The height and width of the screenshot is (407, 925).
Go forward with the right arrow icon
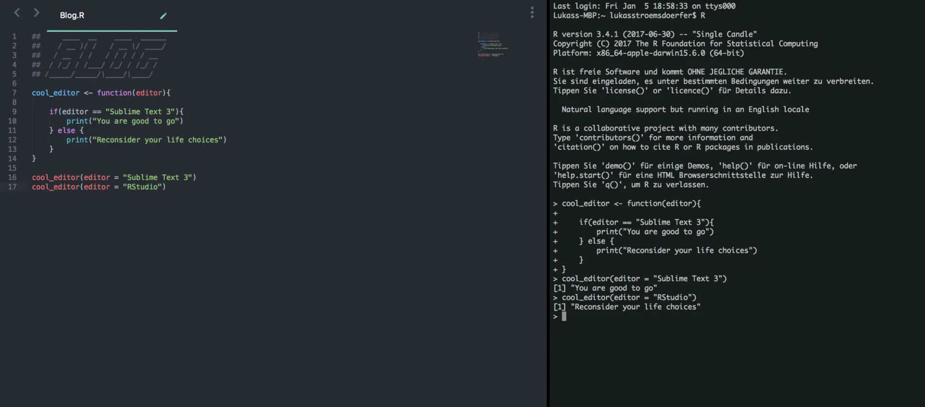(36, 13)
